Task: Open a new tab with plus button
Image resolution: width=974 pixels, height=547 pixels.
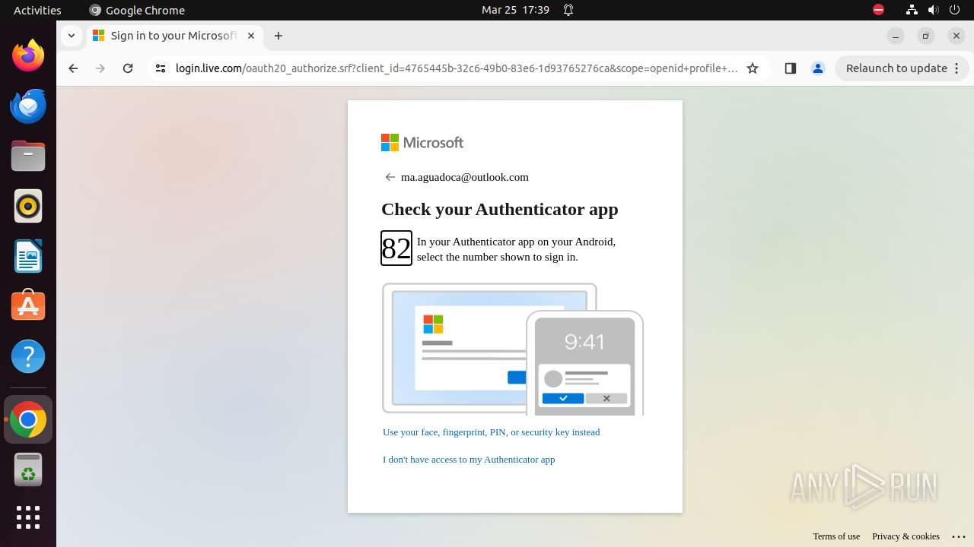Action: 279,36
